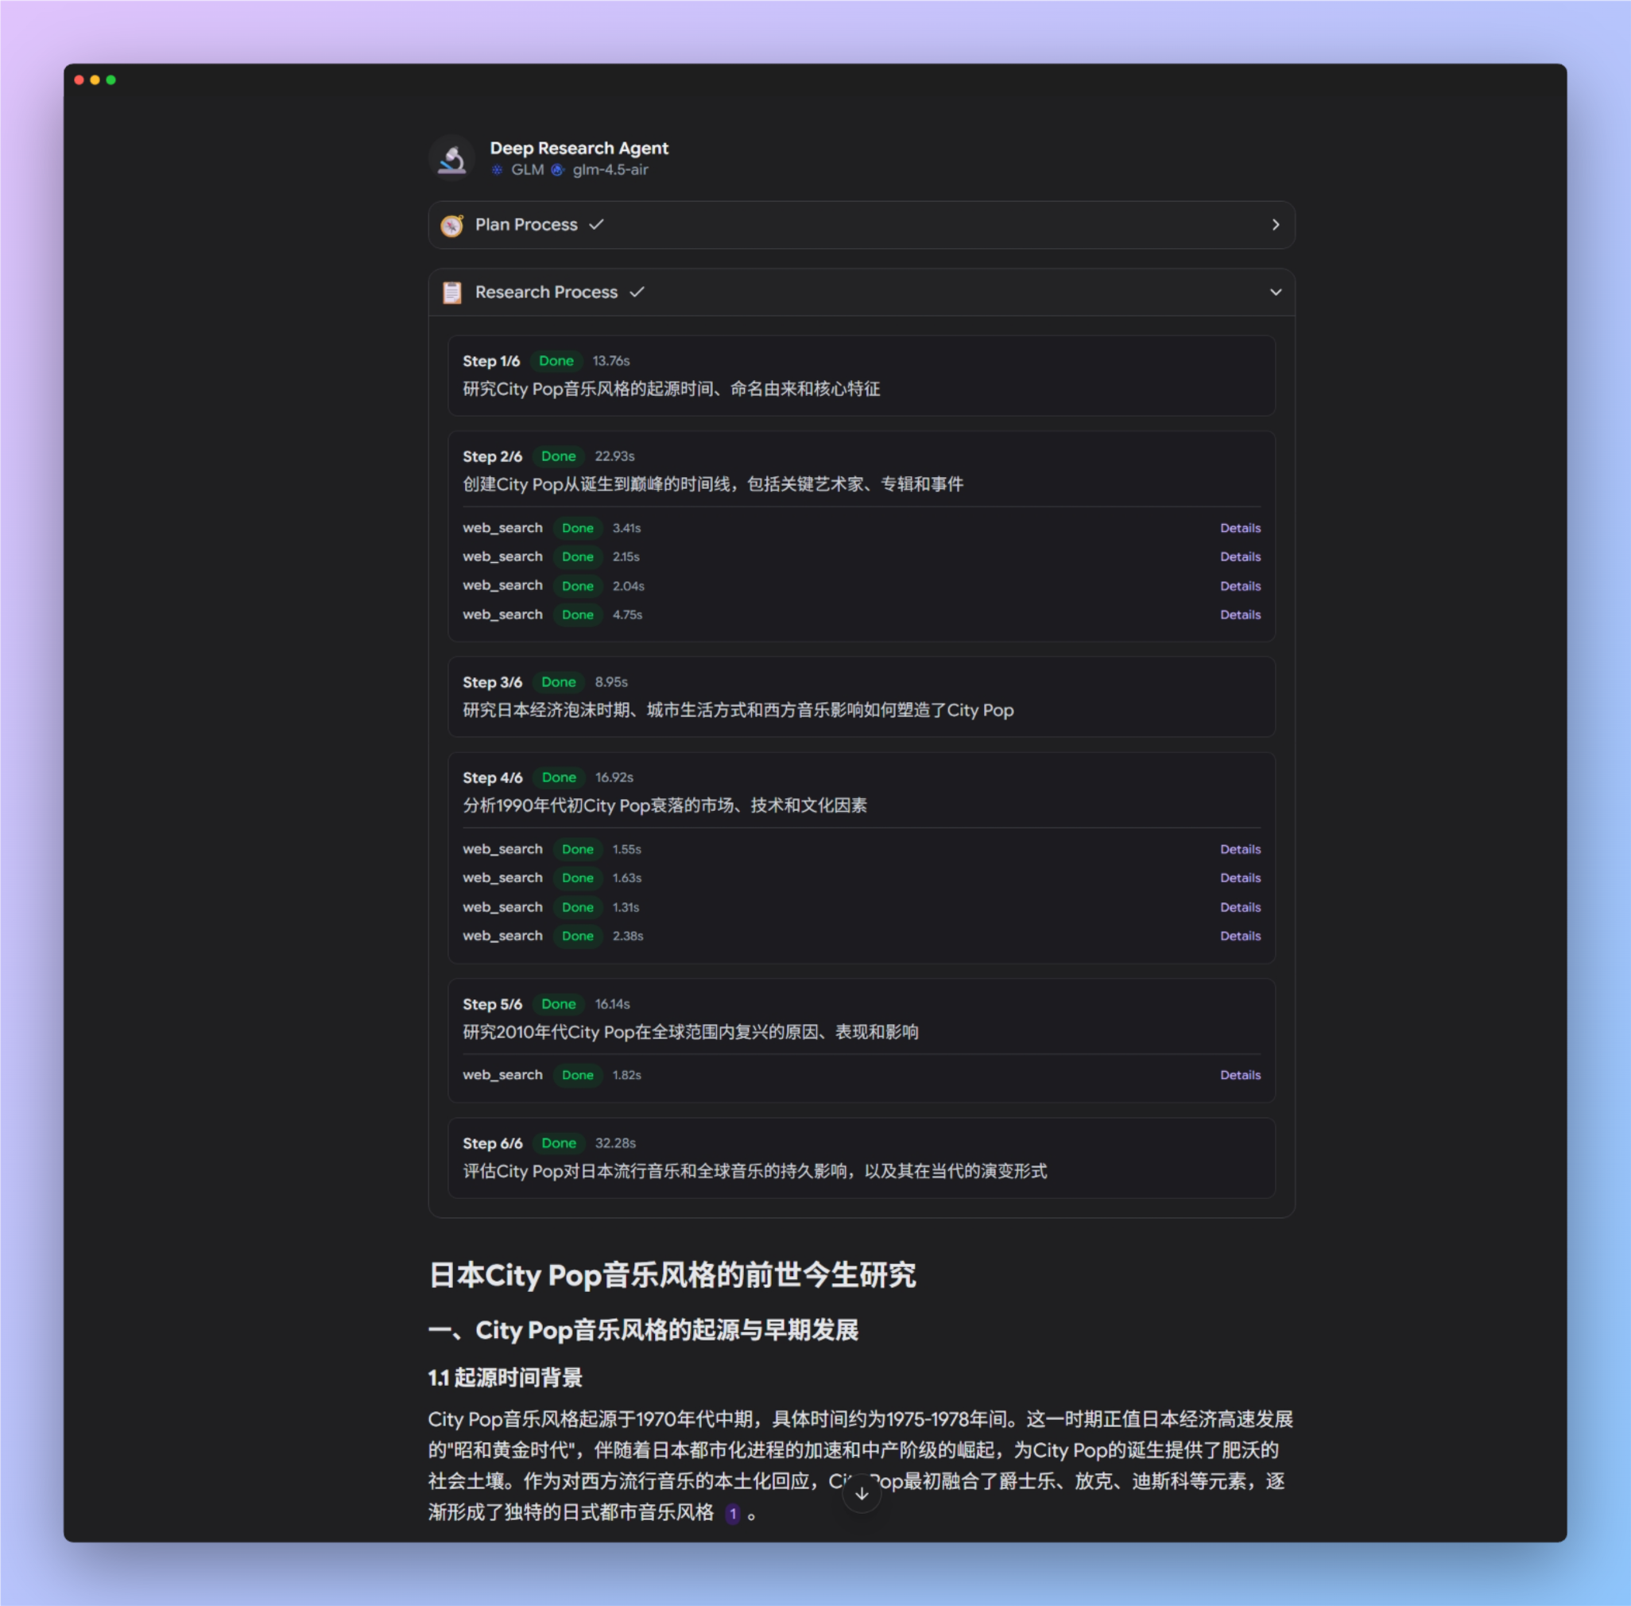This screenshot has height=1606, width=1631.
Task: Click the Step 3/6 step panel
Action: tap(860, 697)
